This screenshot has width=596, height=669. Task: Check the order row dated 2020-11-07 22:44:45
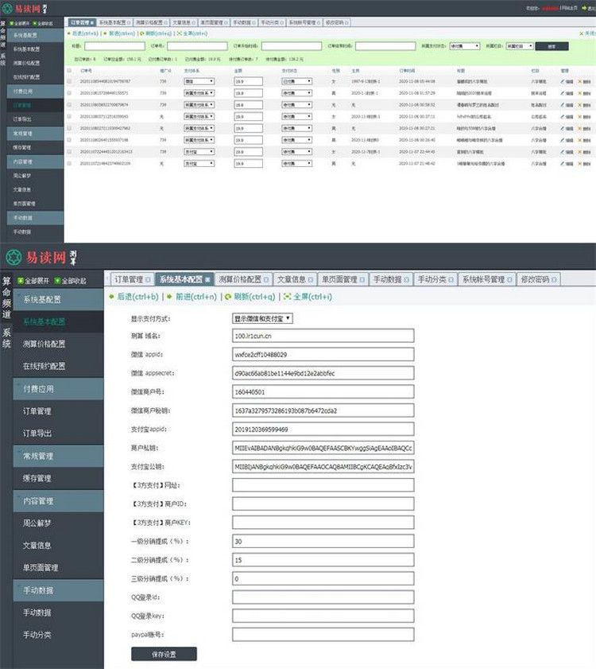click(x=69, y=151)
